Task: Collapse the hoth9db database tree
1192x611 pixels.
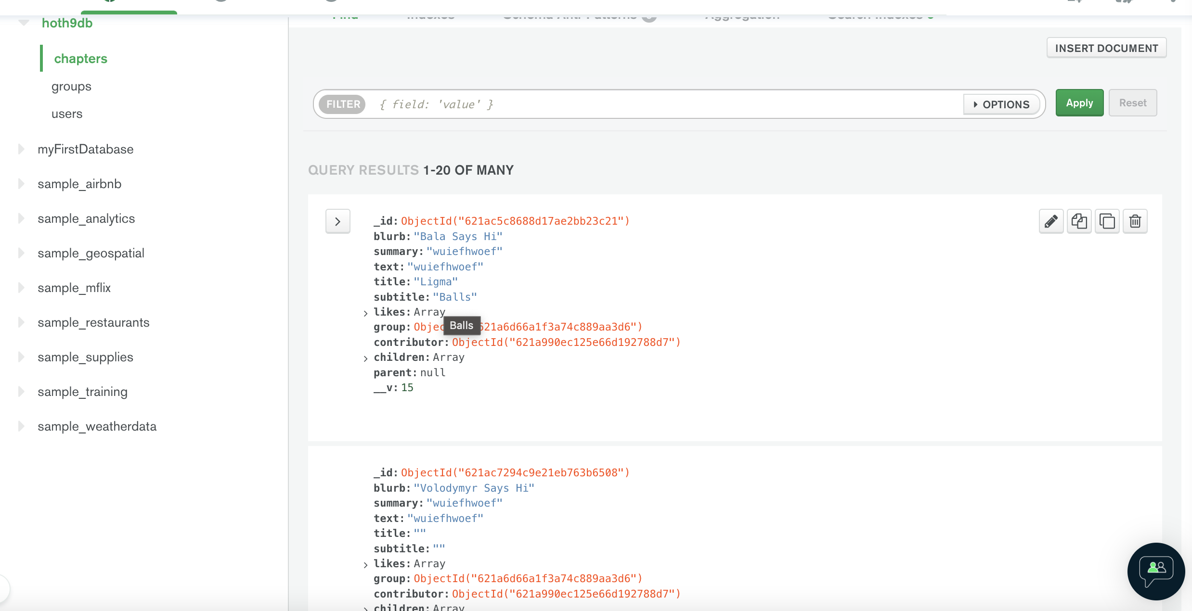Action: click(x=24, y=23)
